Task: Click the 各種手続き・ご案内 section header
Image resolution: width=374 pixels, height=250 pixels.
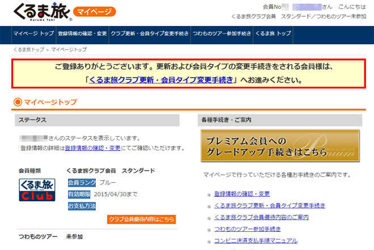Action: (280, 120)
